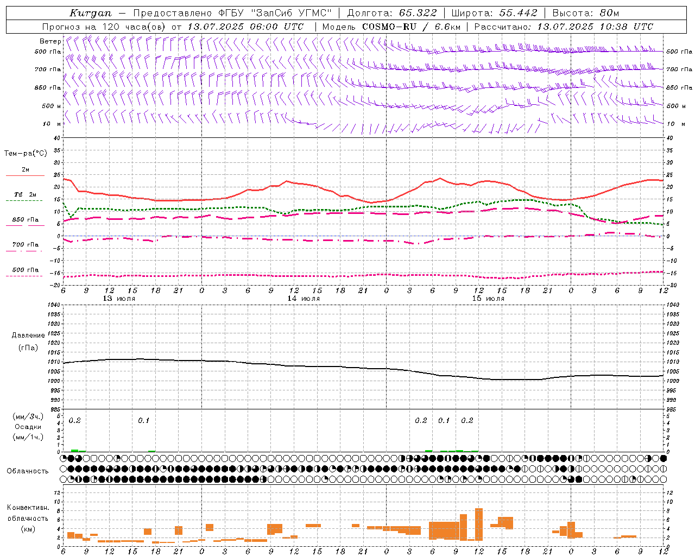Image resolution: width=695 pixels, height=556 pixels.
Task: Click the date label 15 июля
Action: coord(488,298)
